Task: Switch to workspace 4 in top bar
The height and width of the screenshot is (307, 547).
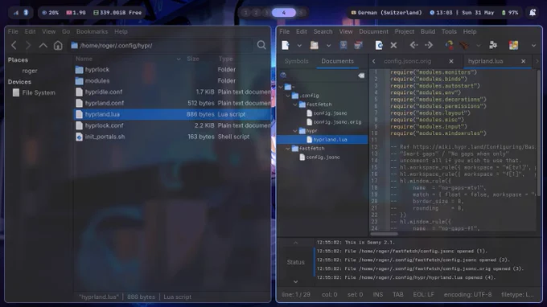Action: (284, 13)
